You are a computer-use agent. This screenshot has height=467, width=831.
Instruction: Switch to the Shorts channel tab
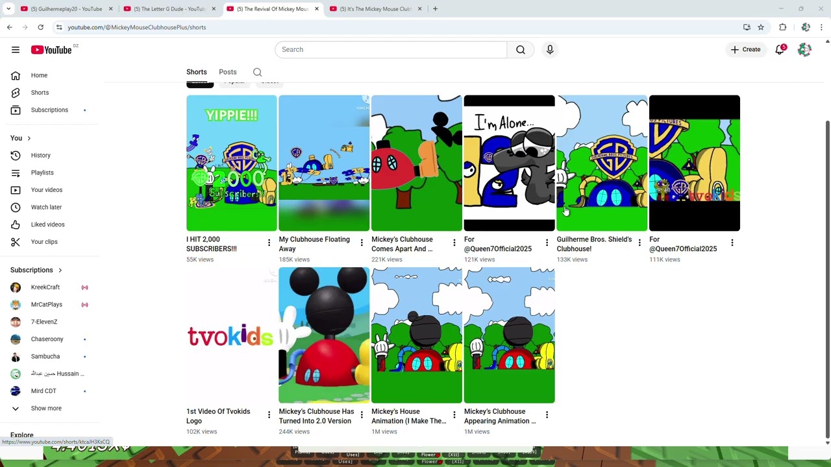(196, 72)
